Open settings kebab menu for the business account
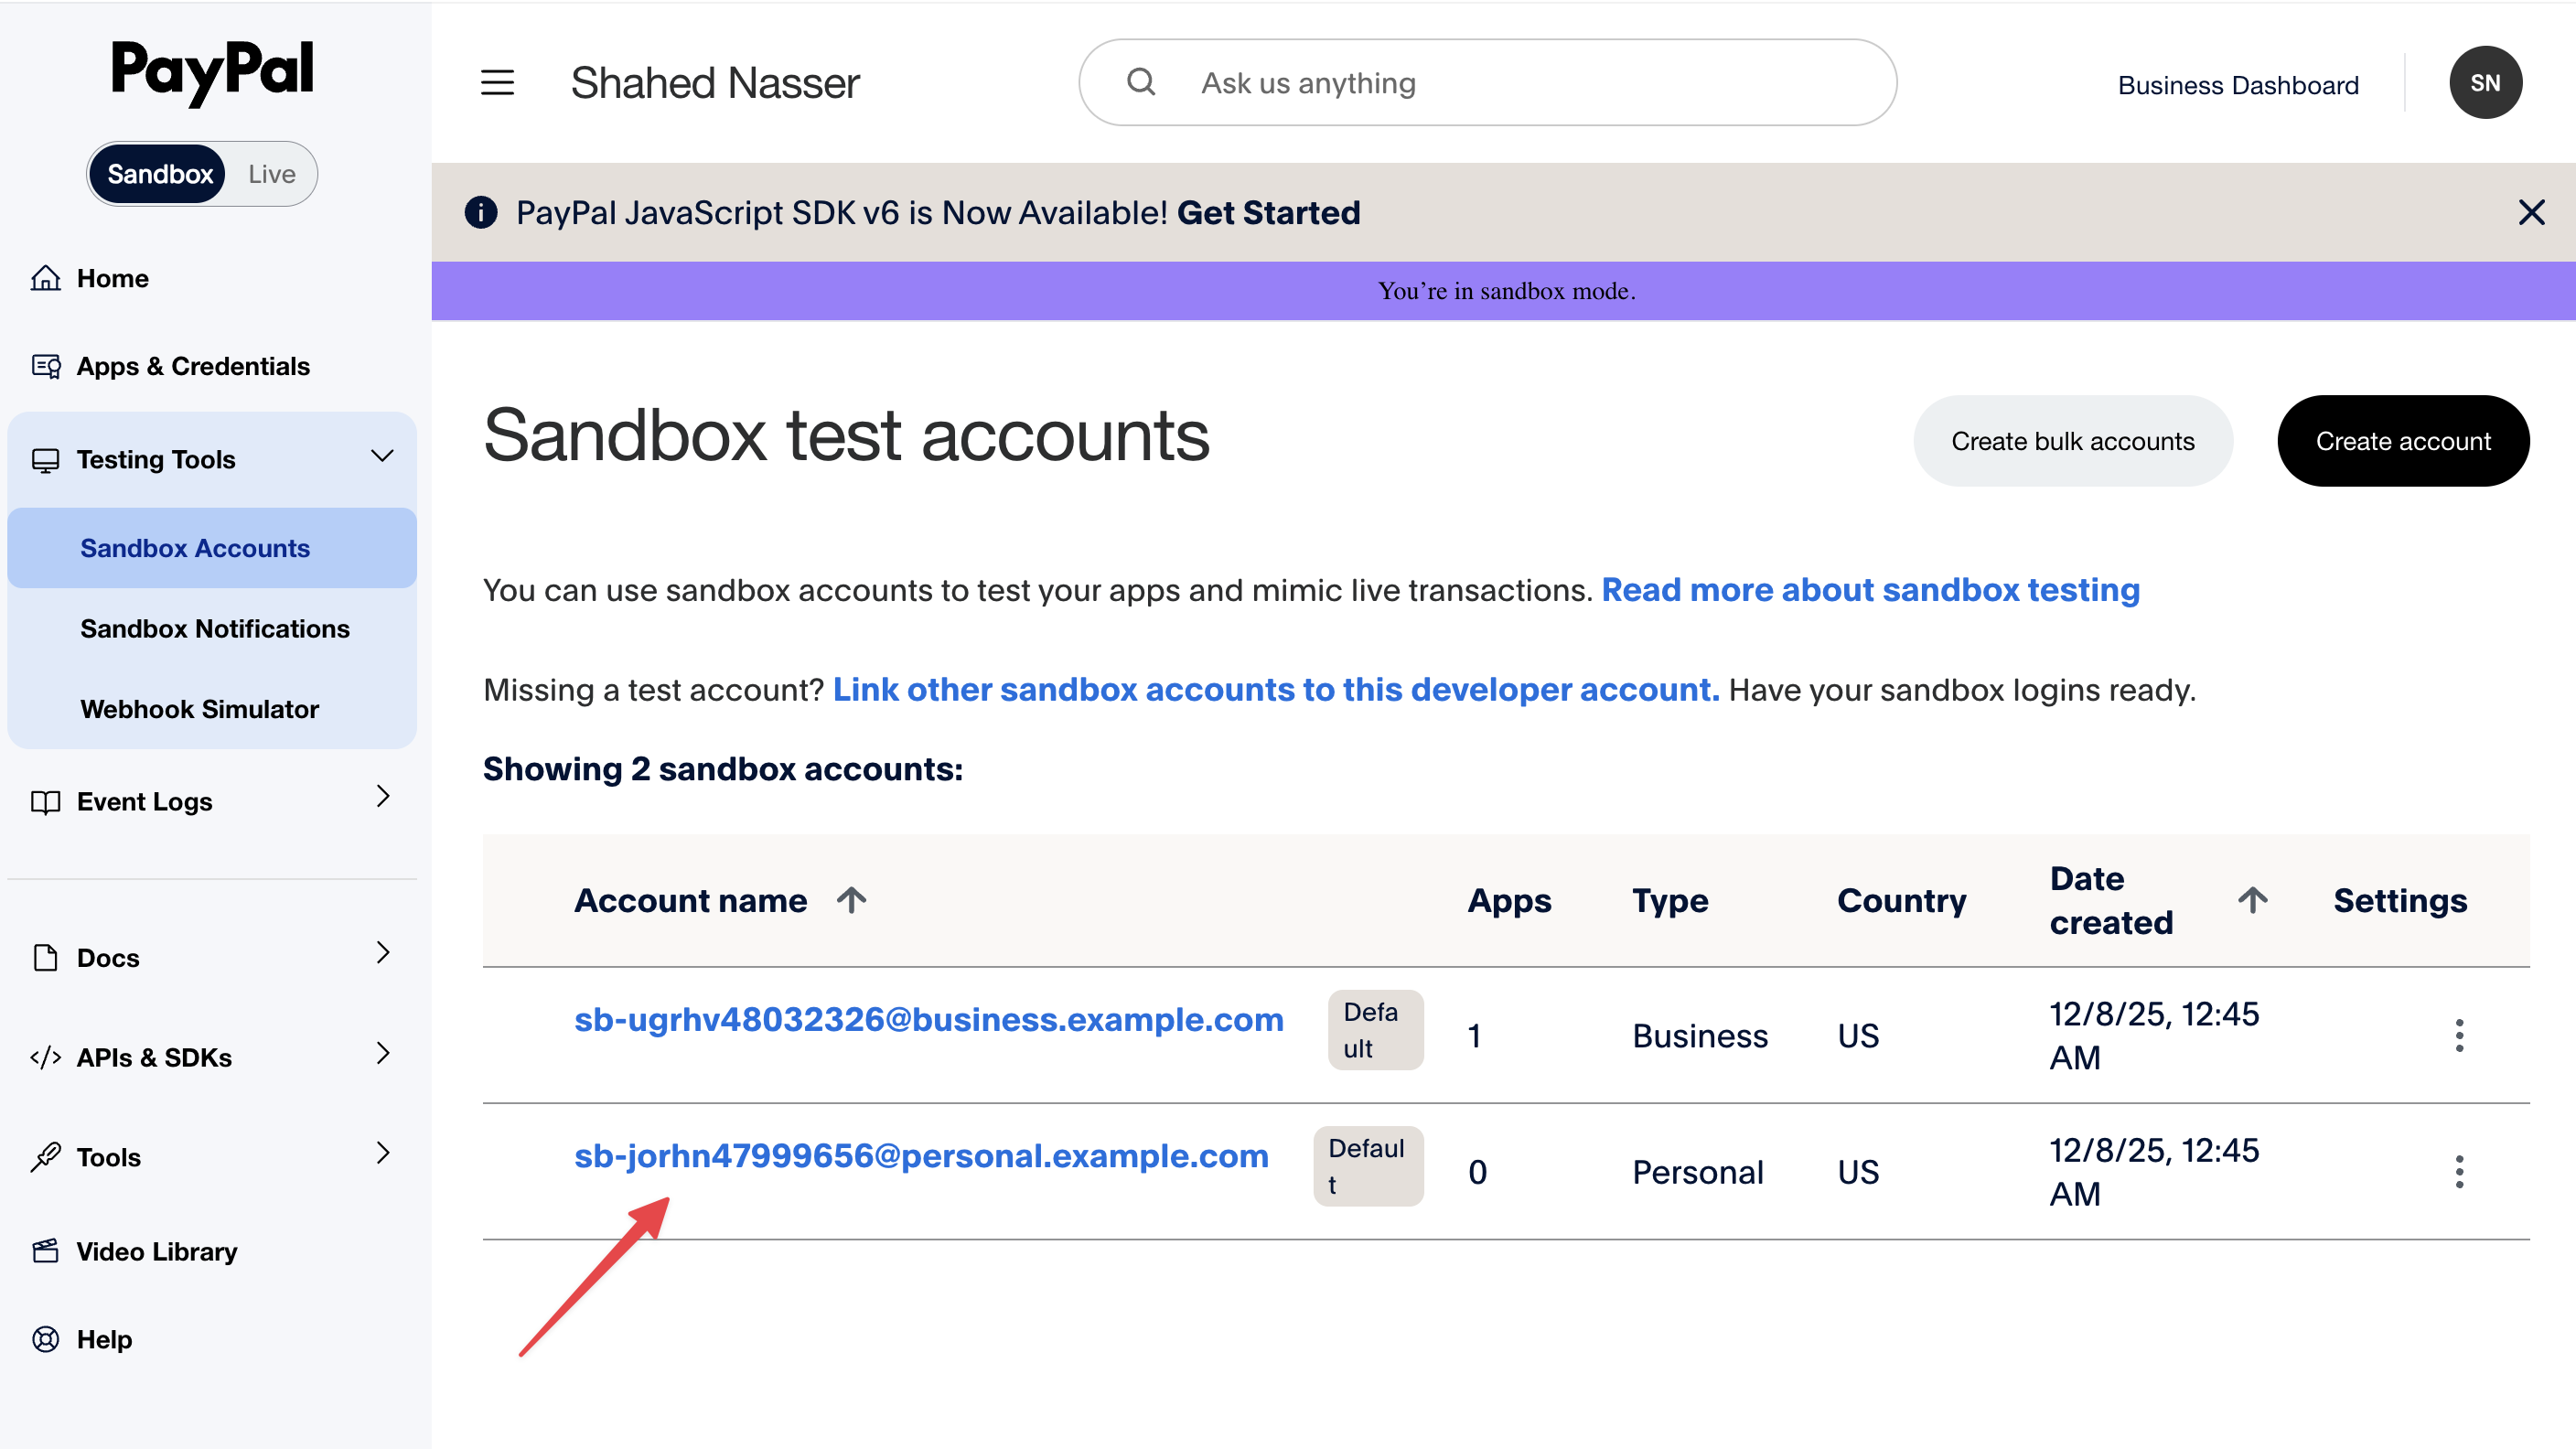 coord(2460,1036)
